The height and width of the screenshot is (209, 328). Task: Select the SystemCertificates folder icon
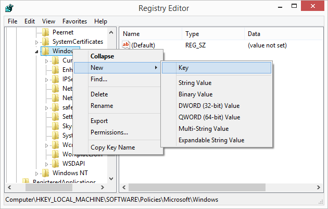point(45,42)
